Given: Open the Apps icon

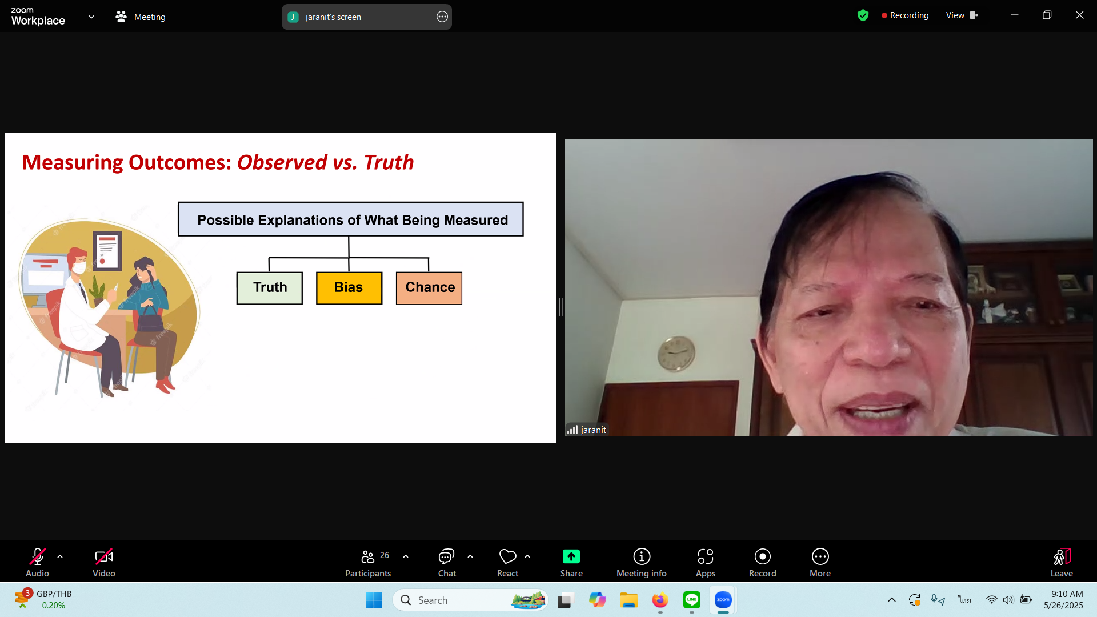Looking at the screenshot, I should 705,556.
